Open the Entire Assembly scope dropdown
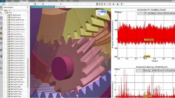This screenshot has width=175, height=98. 27,4
